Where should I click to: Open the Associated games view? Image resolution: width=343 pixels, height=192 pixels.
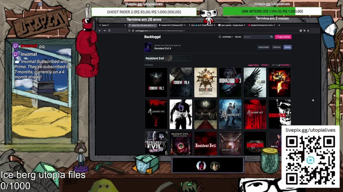point(263,47)
